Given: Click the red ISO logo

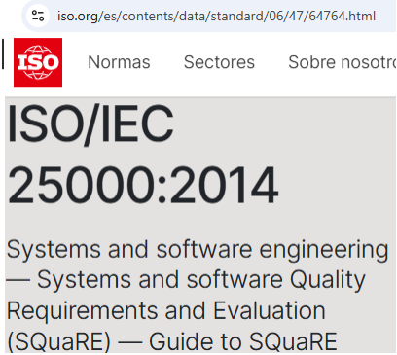Looking at the screenshot, I should click(x=38, y=62).
